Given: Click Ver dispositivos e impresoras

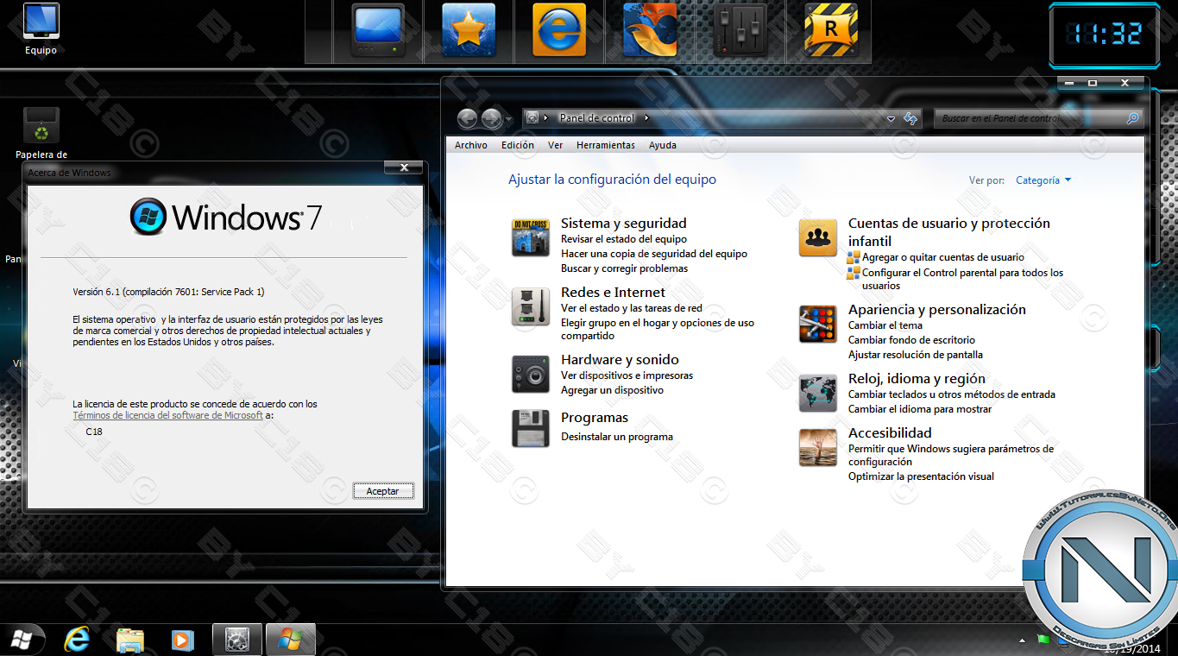Looking at the screenshot, I should (627, 375).
